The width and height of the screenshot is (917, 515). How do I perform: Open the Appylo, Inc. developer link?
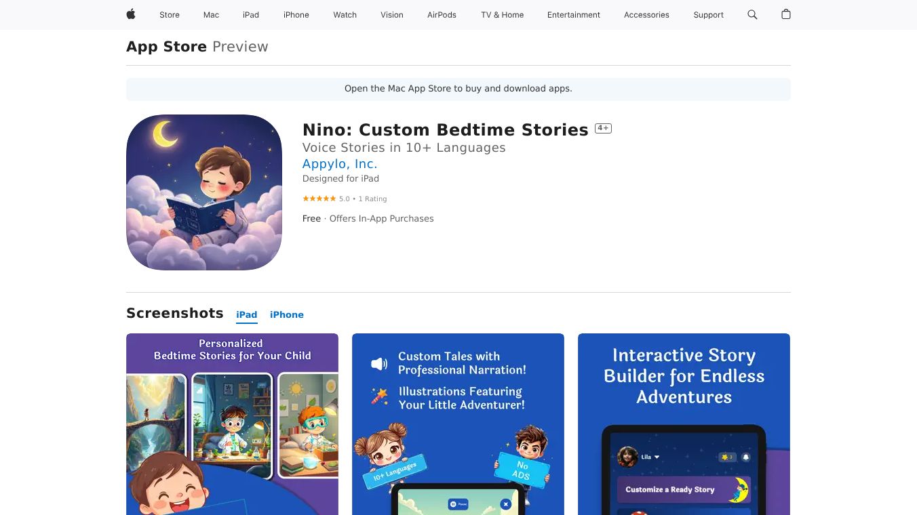[x=340, y=164]
